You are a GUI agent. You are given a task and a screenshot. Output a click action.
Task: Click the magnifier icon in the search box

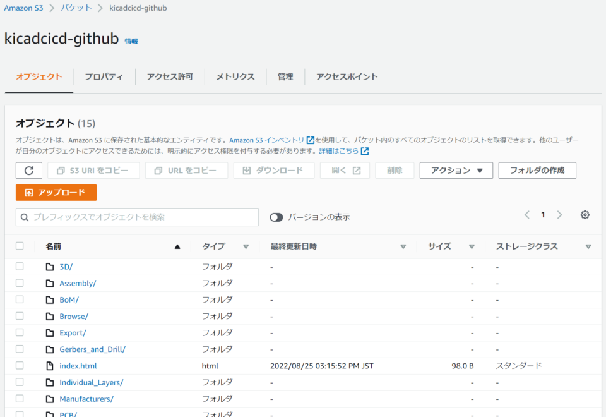(25, 218)
